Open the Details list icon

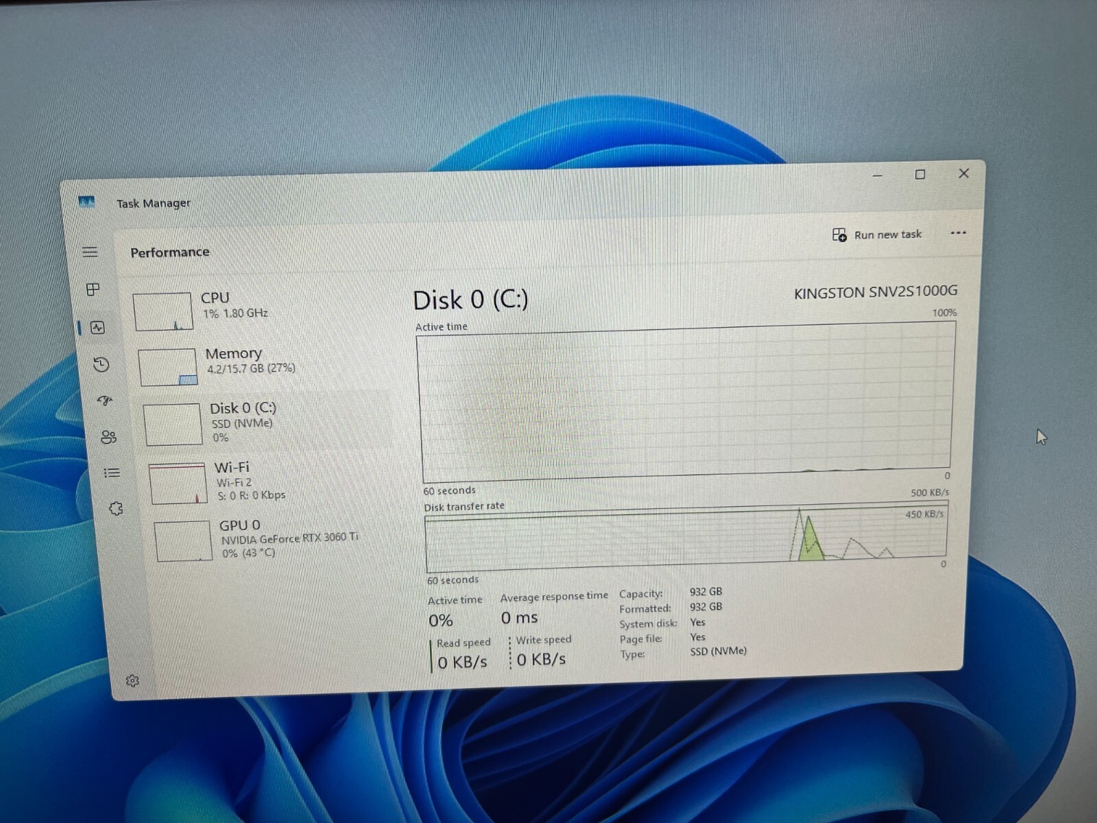pos(112,473)
